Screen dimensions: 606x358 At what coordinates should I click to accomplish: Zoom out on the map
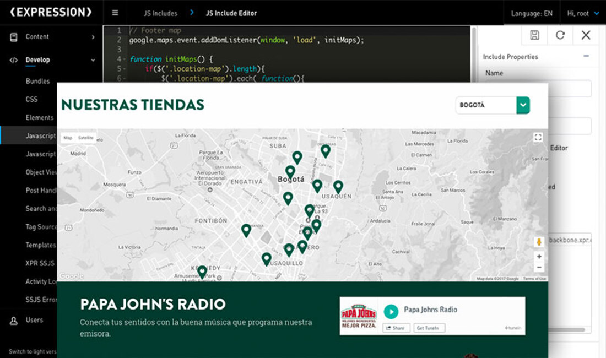click(x=539, y=268)
